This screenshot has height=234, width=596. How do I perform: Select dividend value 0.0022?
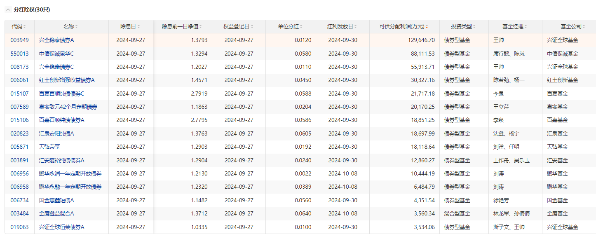303,173
